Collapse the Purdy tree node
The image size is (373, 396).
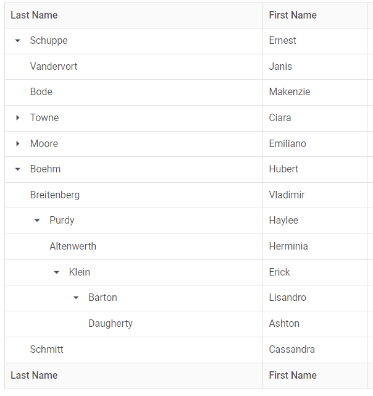coord(37,221)
